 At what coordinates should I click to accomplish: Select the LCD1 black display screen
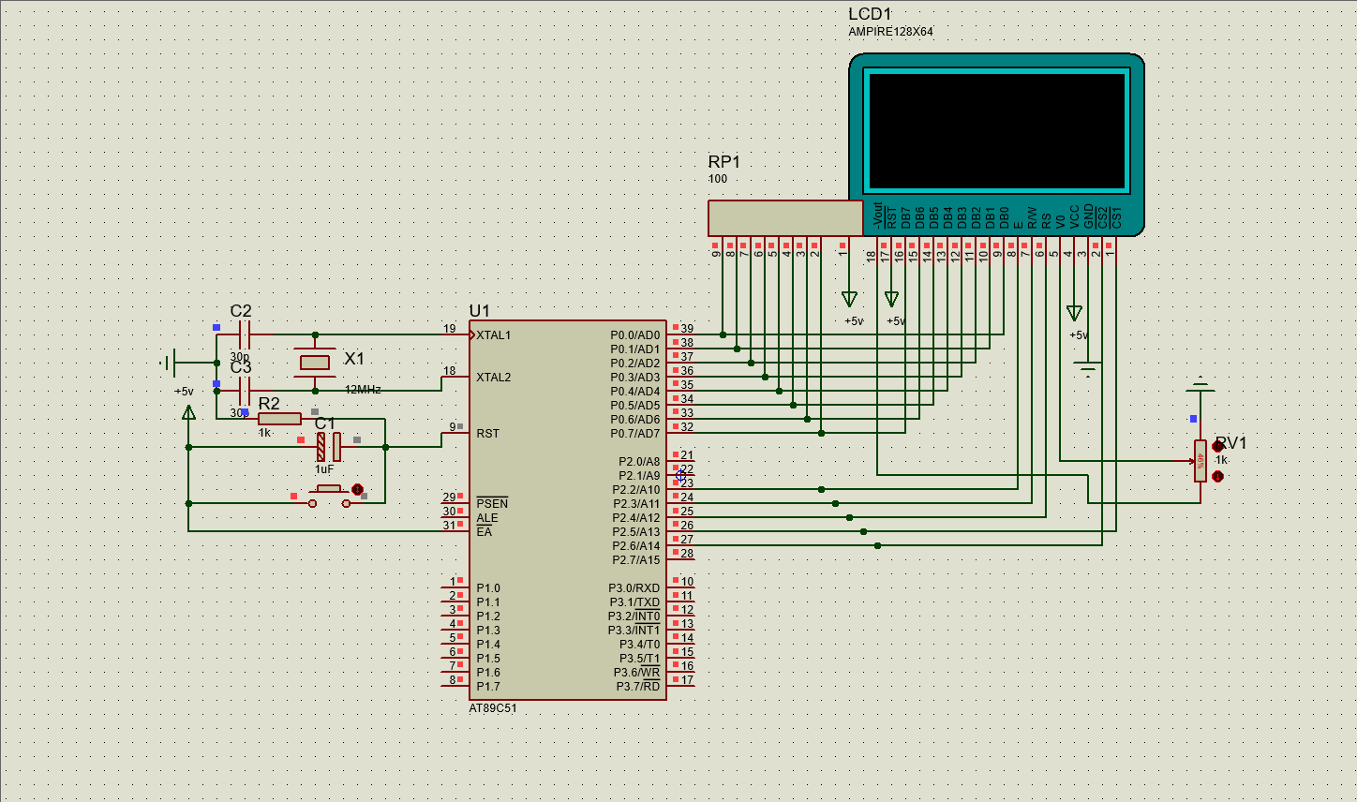(x=997, y=131)
